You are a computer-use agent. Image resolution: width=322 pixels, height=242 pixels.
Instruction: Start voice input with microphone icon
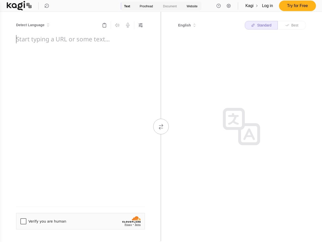128,25
